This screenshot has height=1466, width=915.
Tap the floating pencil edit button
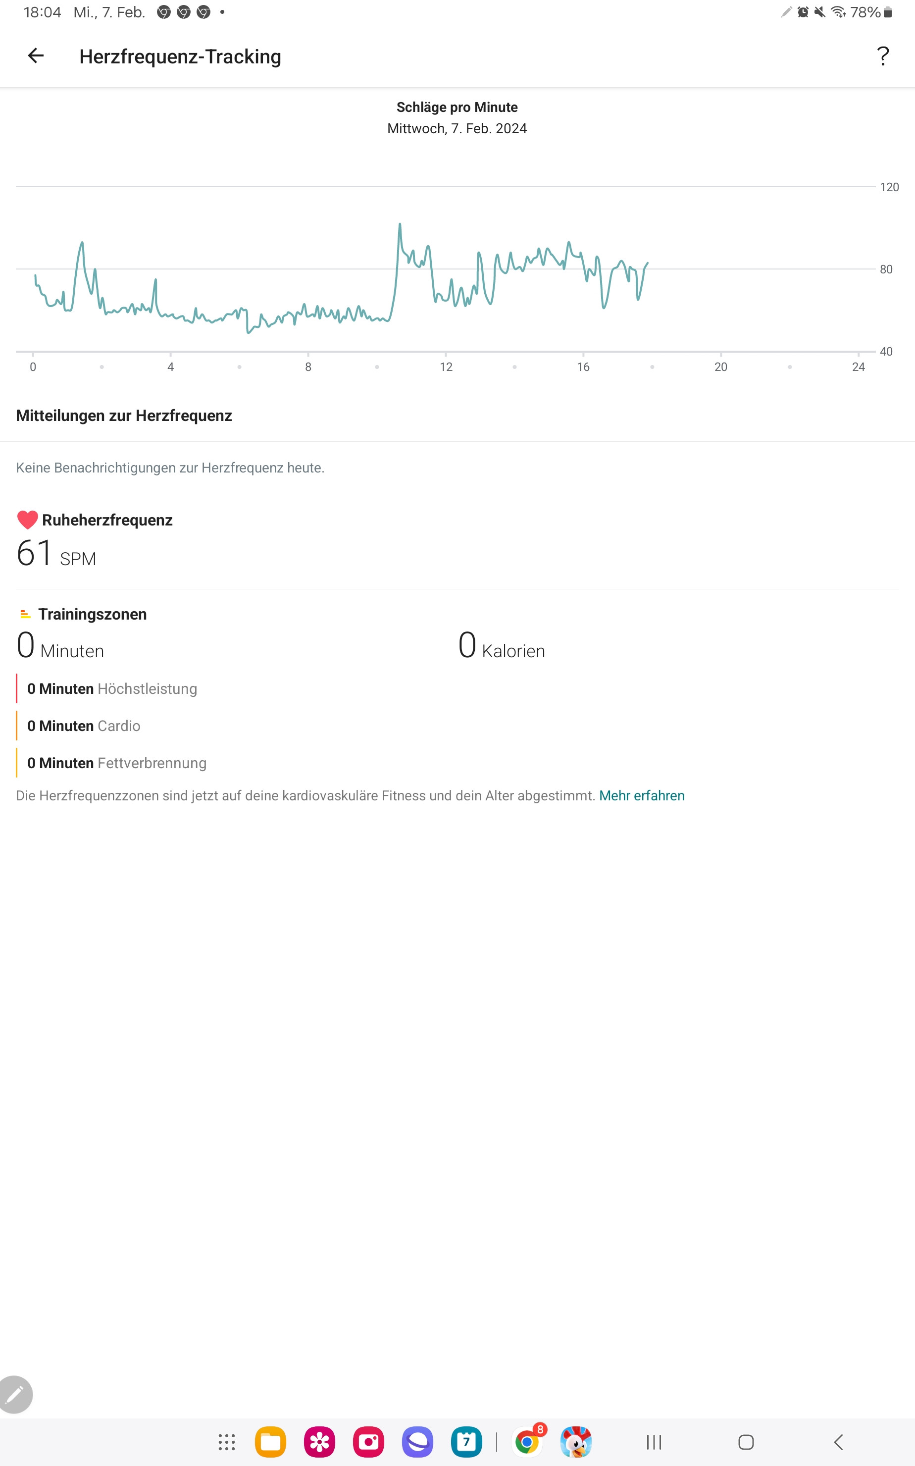coord(14,1395)
